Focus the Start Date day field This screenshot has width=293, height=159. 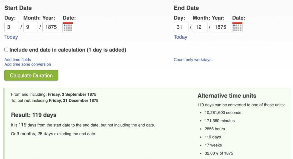[x=12, y=27]
